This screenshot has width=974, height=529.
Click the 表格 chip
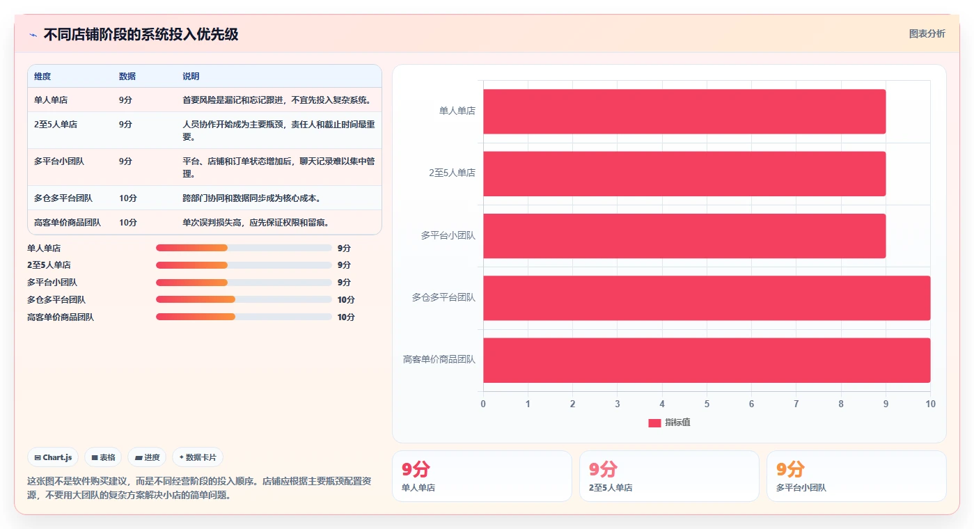pos(103,457)
